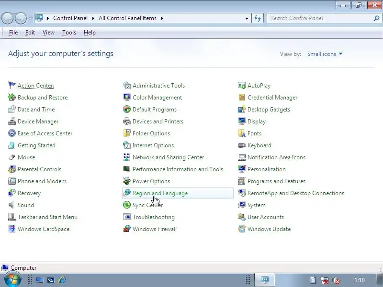
Task: Launch Internet Explorer from the taskbar
Action: 62,280
